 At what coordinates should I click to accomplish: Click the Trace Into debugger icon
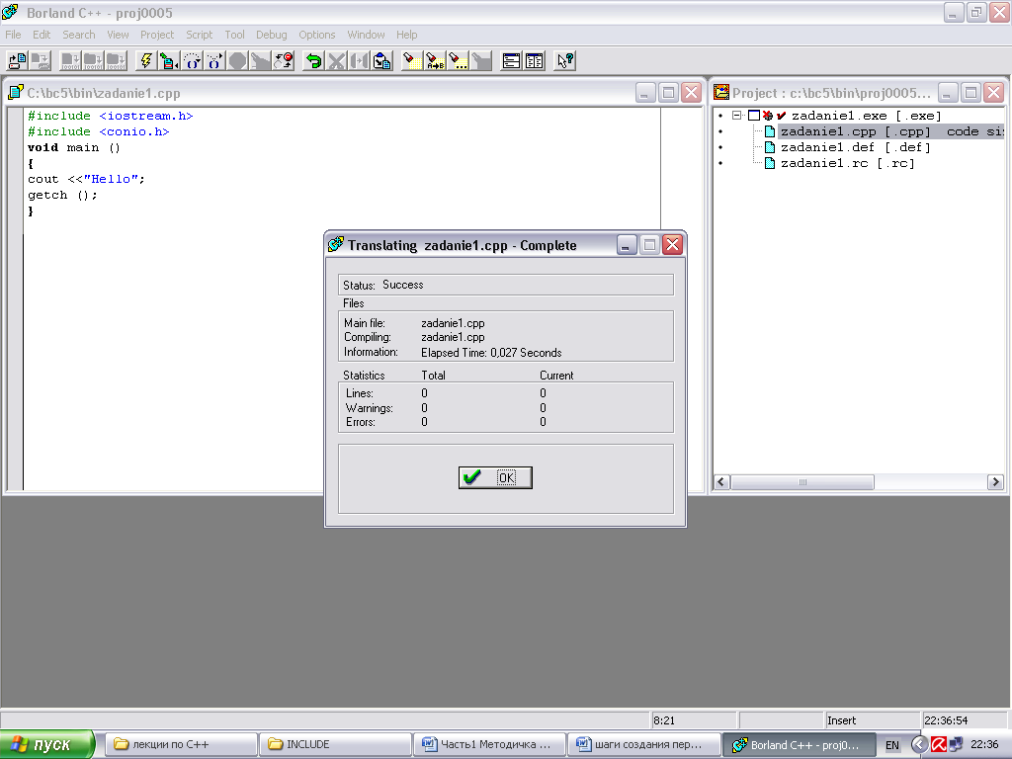coord(214,60)
